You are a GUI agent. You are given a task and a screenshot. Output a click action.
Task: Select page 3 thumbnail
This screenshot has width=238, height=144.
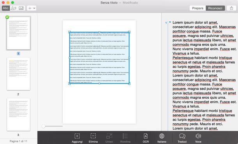(x=18, y=115)
